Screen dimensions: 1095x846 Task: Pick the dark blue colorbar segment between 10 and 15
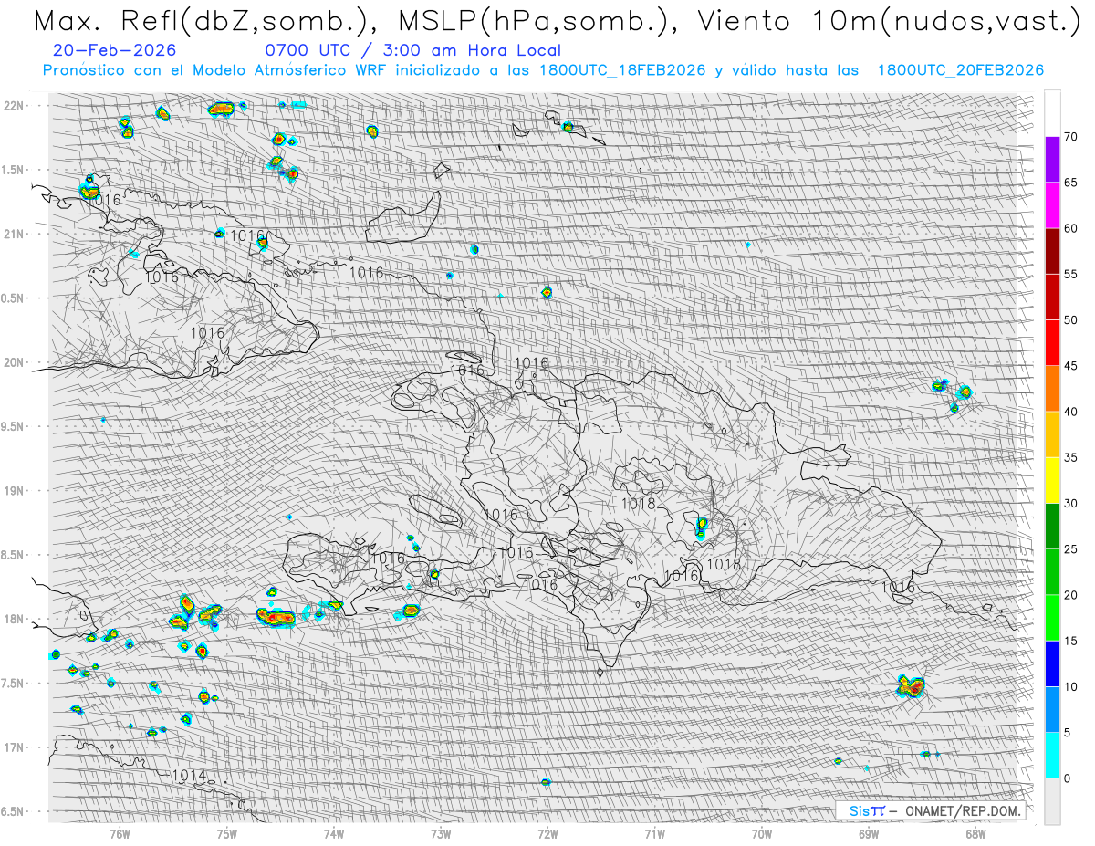[1052, 663]
